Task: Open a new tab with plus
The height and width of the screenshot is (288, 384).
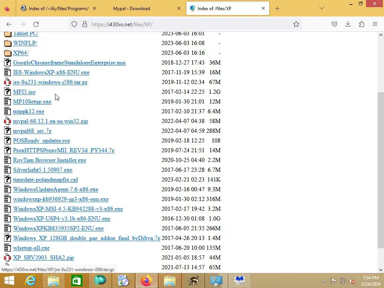Action: click(277, 9)
